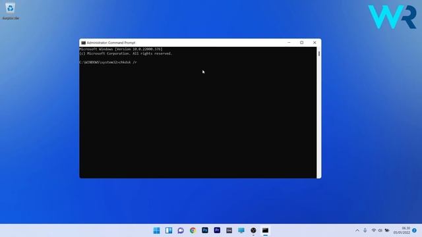This screenshot has width=422, height=237.
Task: Open the clock and date flyout
Action: 402,230
